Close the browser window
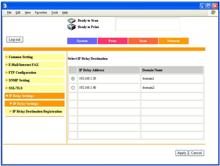 tap(215, 6)
